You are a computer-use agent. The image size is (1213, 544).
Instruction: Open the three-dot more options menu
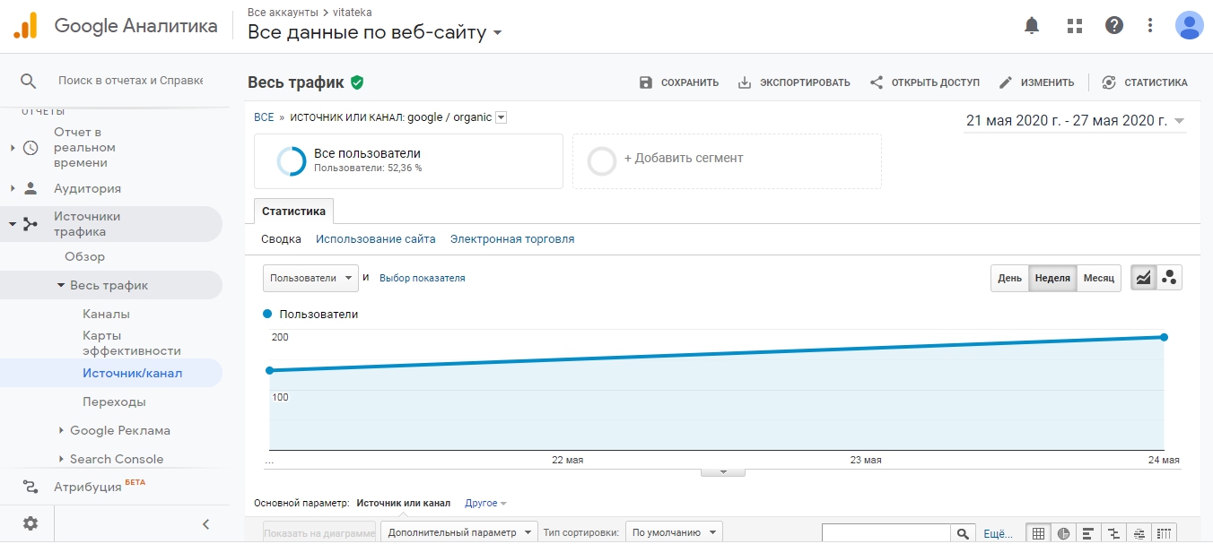coord(1150,25)
